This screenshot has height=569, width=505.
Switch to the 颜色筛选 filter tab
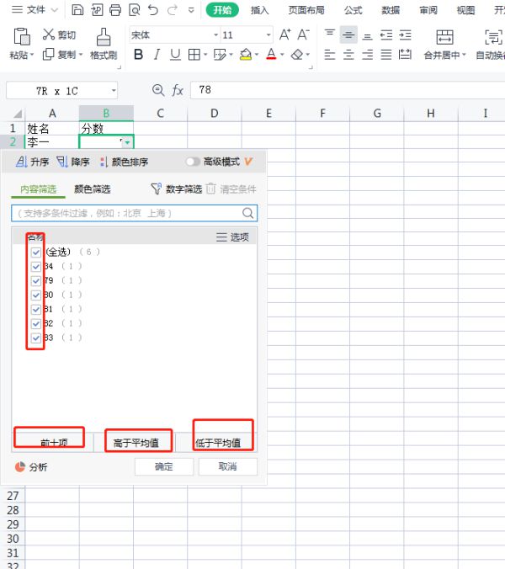(x=92, y=189)
